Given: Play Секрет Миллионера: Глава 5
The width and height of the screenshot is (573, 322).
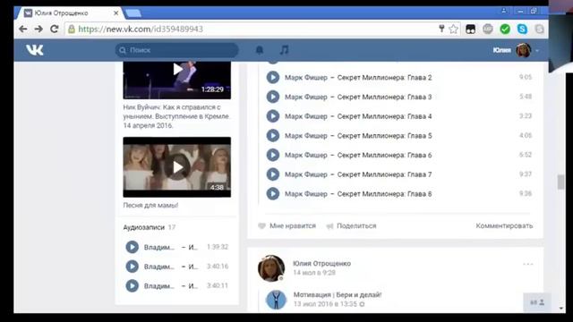Looking at the screenshot, I should (272, 135).
